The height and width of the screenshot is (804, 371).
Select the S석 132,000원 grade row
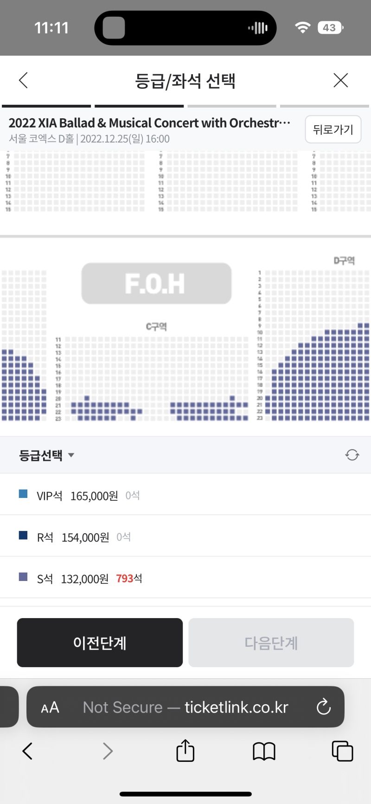coord(185,578)
